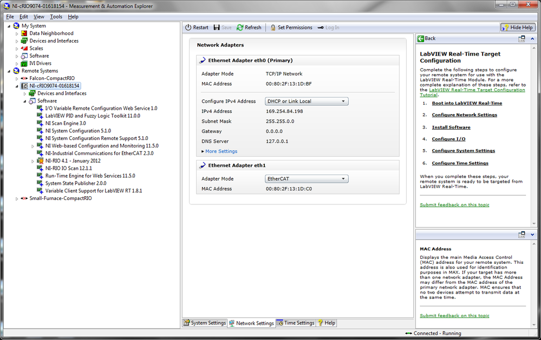This screenshot has height=340, width=541.
Task: Collapse the Remote Systems node
Action: [x=9, y=71]
